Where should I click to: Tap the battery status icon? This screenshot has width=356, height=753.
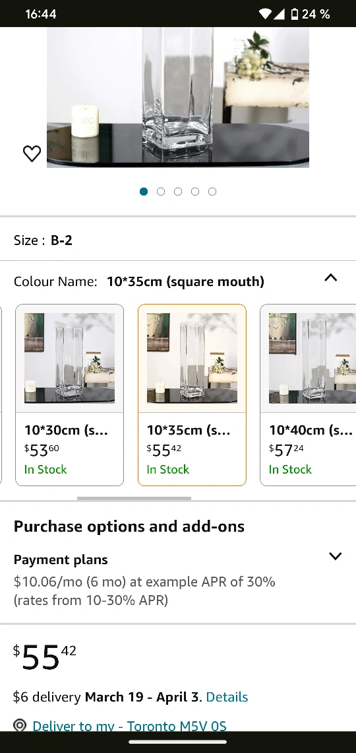coord(294,14)
